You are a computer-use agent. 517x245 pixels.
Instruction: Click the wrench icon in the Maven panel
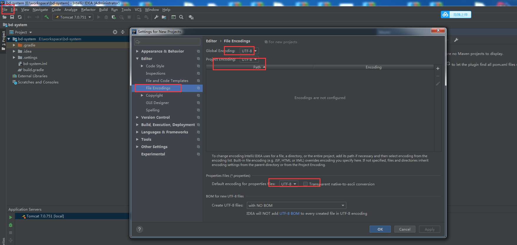(x=456, y=40)
